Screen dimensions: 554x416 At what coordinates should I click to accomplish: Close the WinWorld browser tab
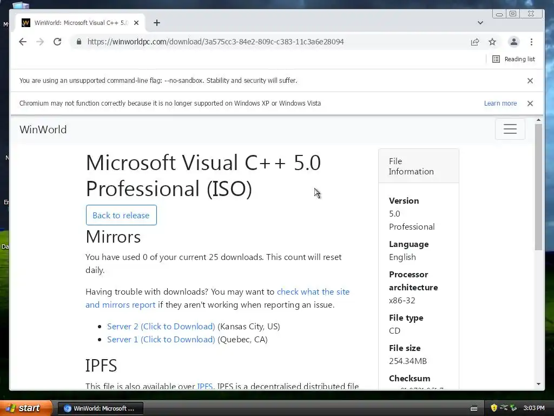click(x=136, y=23)
